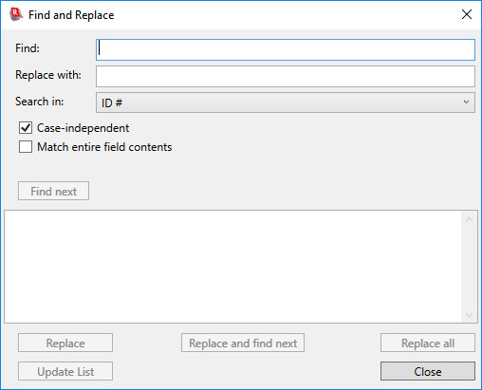Open the Search in combo box showing ID #
482x390 pixels.
tap(286, 102)
